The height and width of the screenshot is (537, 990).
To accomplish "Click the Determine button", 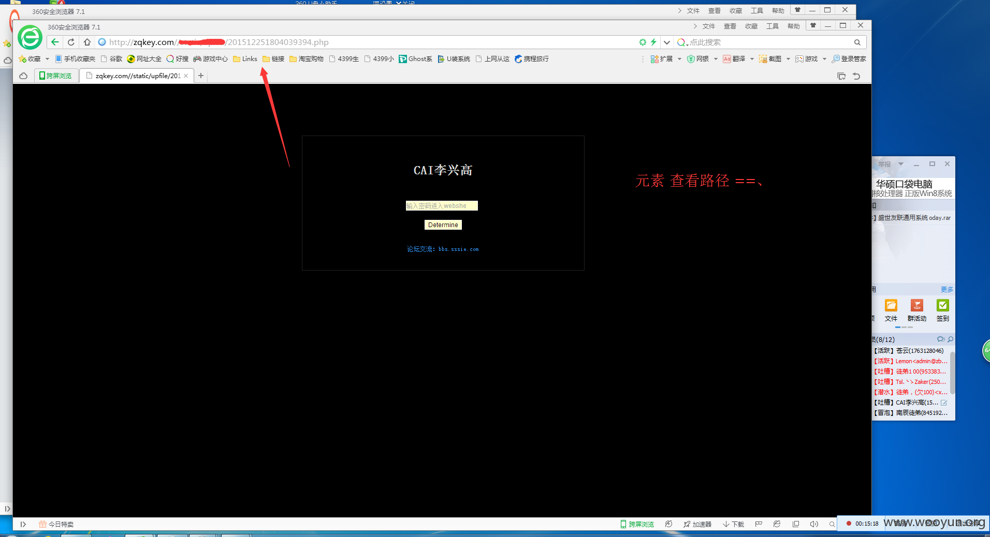I will point(443,225).
